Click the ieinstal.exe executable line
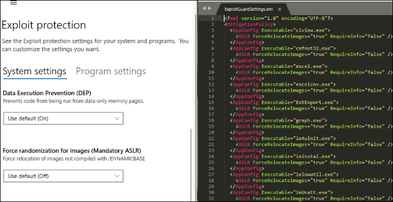The image size is (393, 202). (283, 156)
